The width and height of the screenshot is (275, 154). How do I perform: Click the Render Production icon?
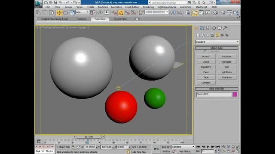point(236,13)
